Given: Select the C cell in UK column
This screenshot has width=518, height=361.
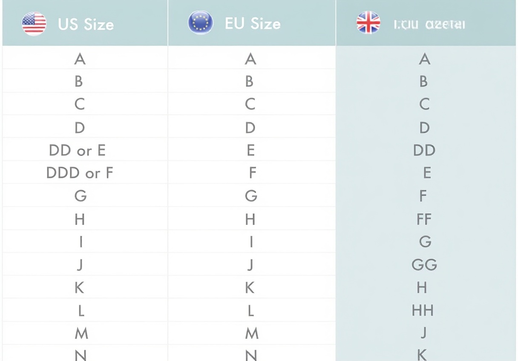Looking at the screenshot, I should click(x=424, y=104).
